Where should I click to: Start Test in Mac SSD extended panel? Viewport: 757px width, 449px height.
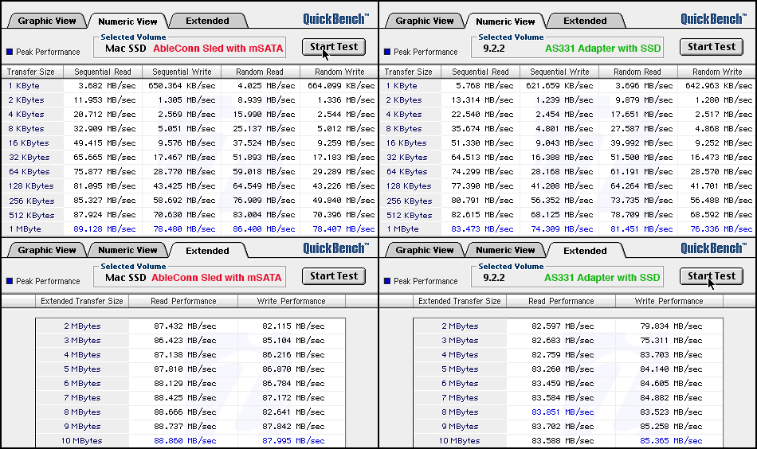tap(334, 276)
